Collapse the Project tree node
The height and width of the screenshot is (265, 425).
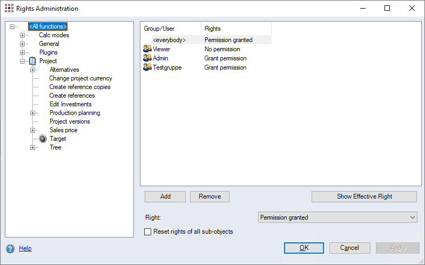23,61
